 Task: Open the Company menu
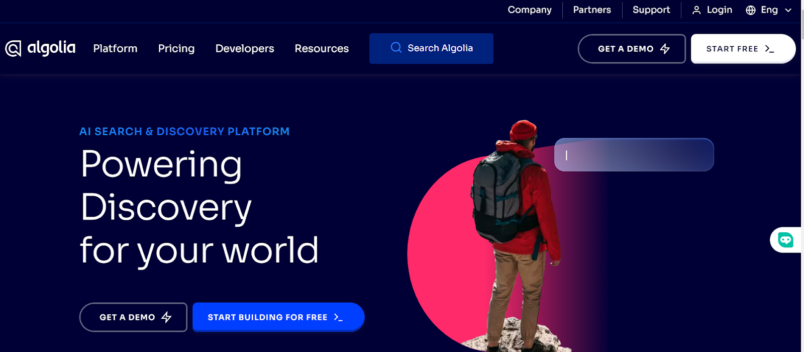click(x=530, y=10)
